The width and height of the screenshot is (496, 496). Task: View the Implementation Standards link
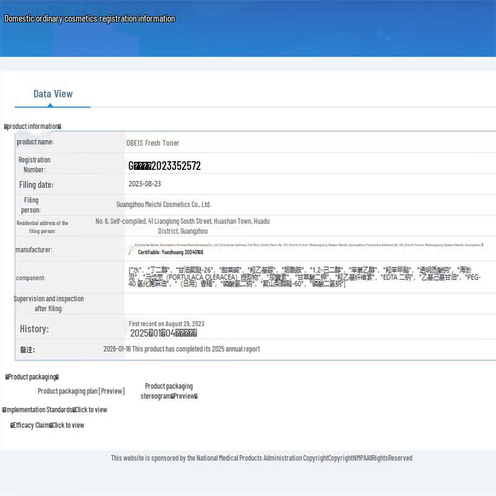pyautogui.click(x=55, y=410)
